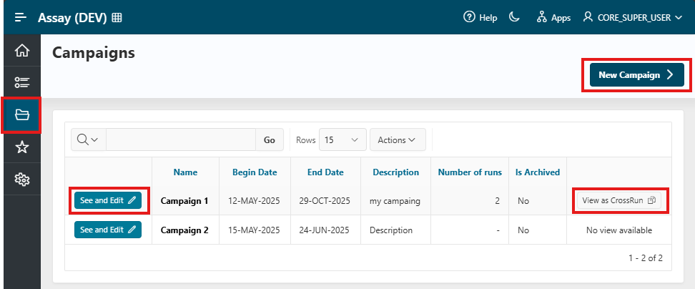Click the 24-JUN-2025 end date cell
Viewport: 695px width, 289px height.
(324, 230)
